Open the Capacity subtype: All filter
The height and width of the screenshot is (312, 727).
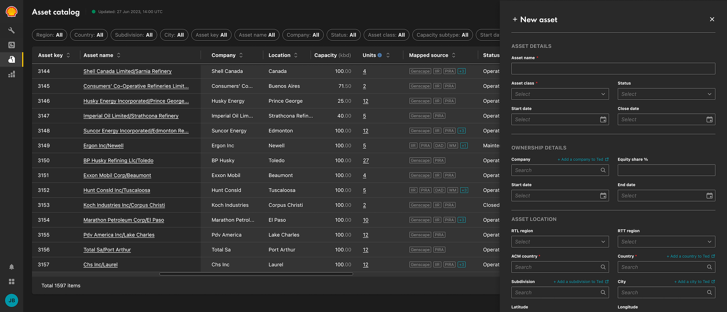[x=442, y=35]
